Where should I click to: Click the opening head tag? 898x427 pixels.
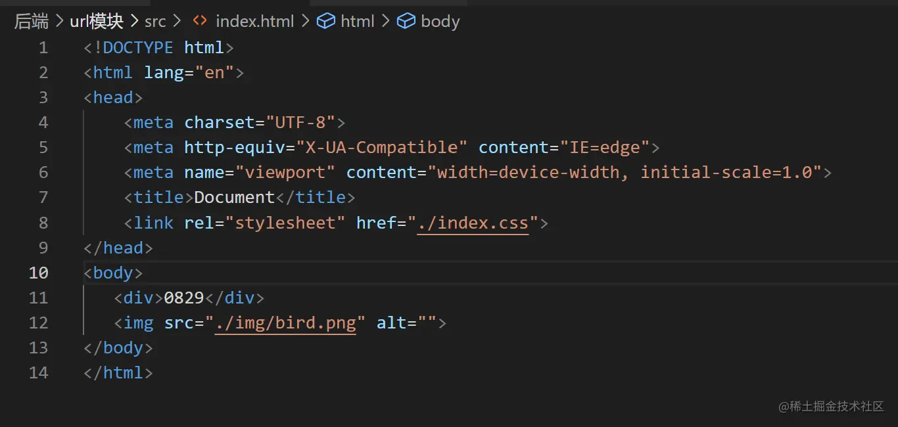click(x=113, y=98)
